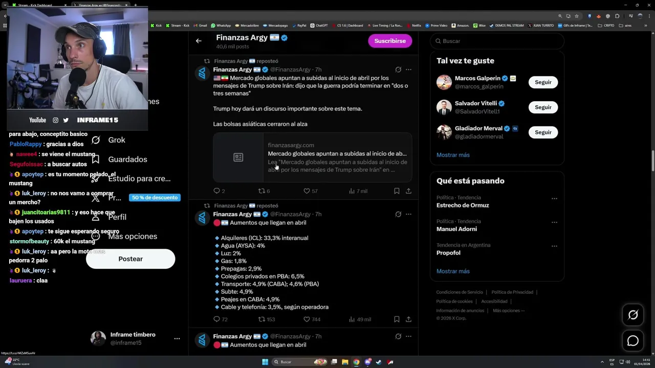Open the Windows Start menu

[x=265, y=362]
